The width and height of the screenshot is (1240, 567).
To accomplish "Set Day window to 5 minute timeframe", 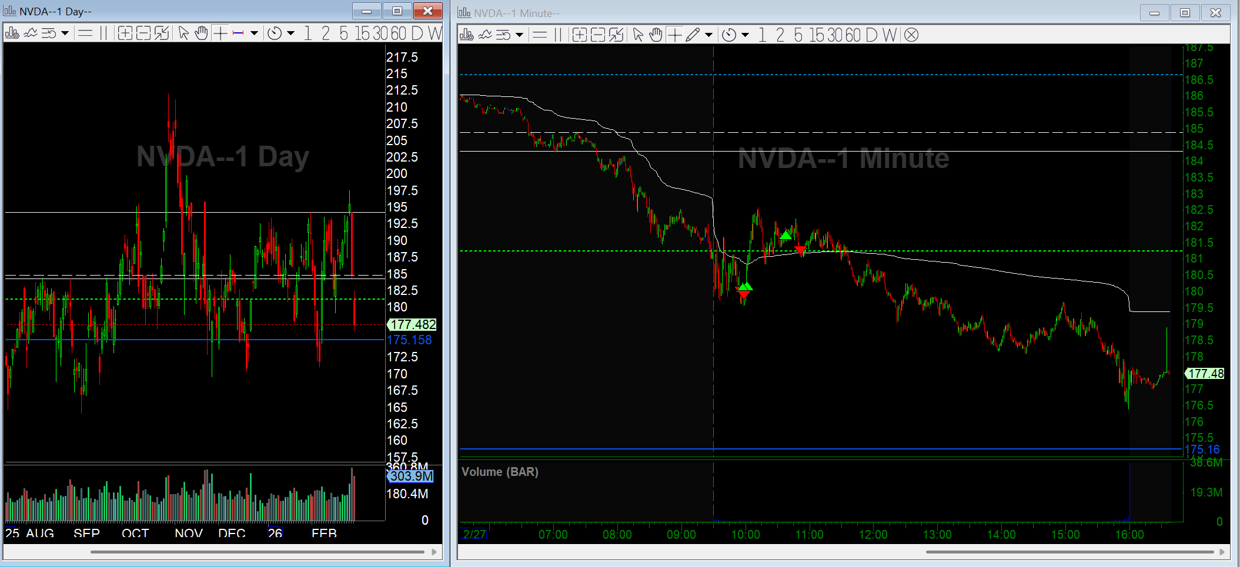I will [x=344, y=33].
